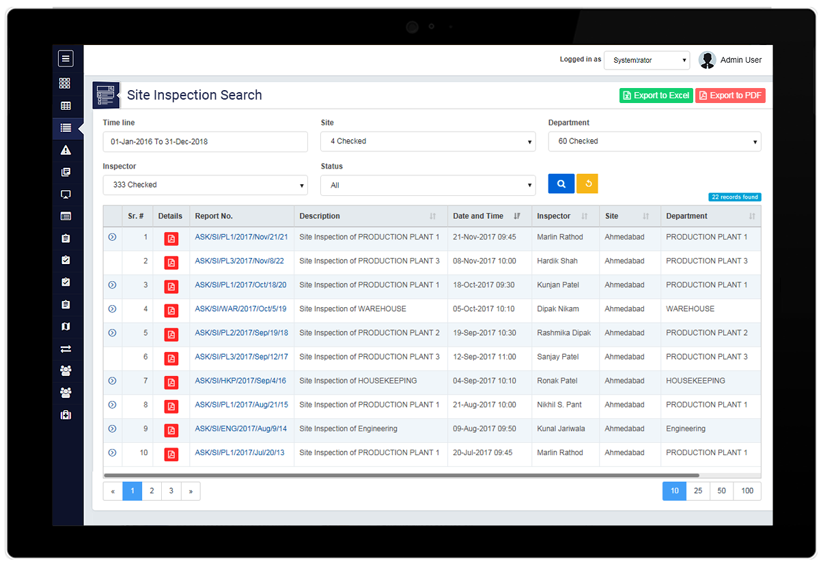Expand row 1 details with circle arrow

pos(112,237)
